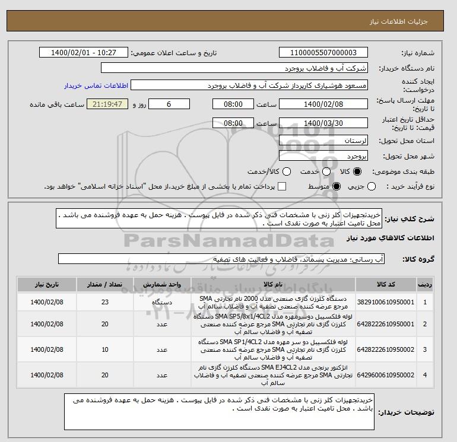Viewport: 457px width, 442px height.
Task: Select the کالا radio button
Action: tap(357, 171)
